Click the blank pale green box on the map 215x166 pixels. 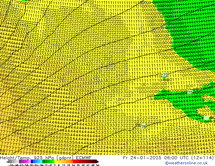point(207,118)
